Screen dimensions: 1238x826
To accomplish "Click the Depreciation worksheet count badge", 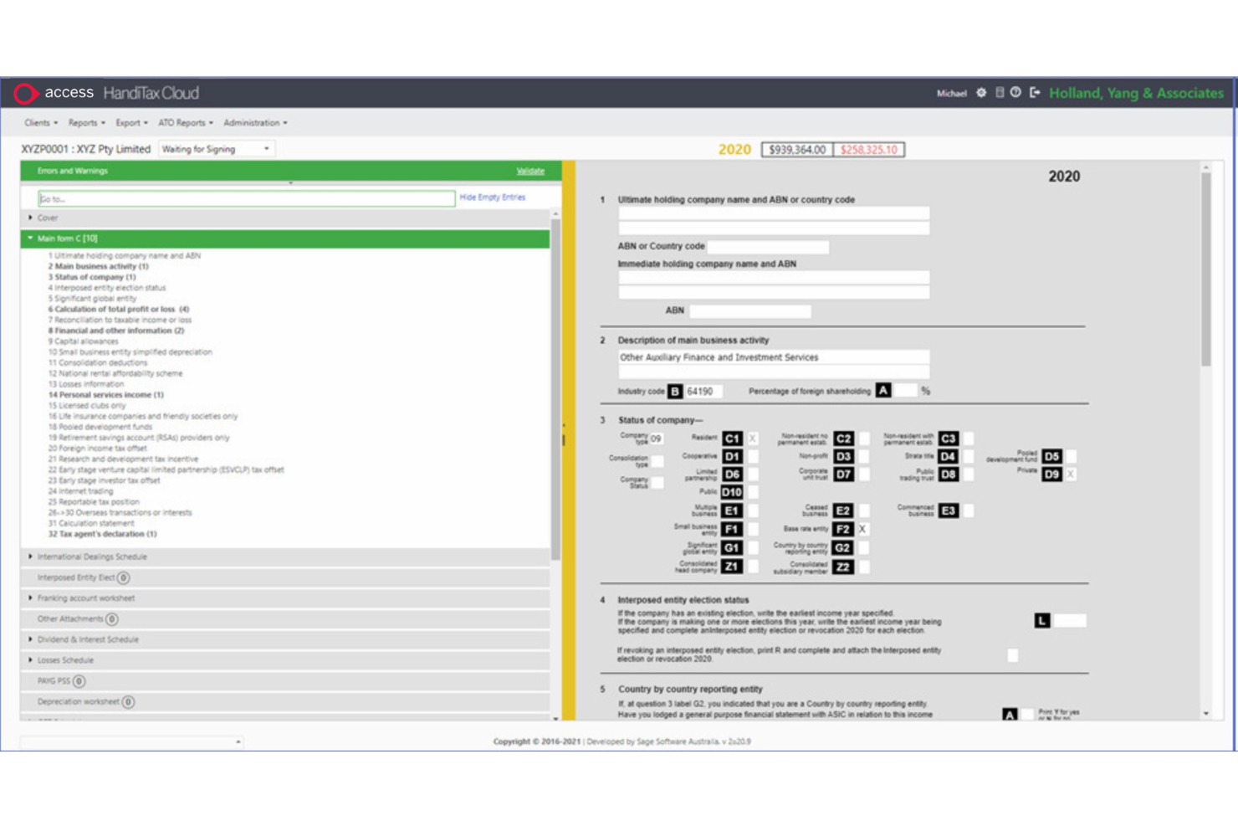I will [128, 702].
